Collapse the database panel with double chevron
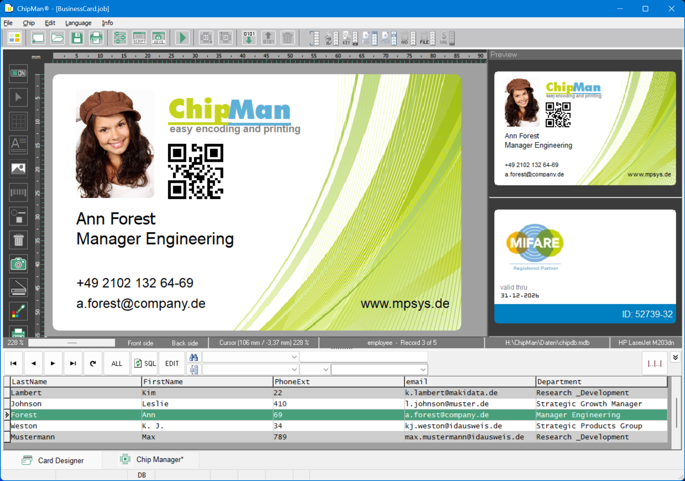The image size is (685, 481). (x=675, y=357)
